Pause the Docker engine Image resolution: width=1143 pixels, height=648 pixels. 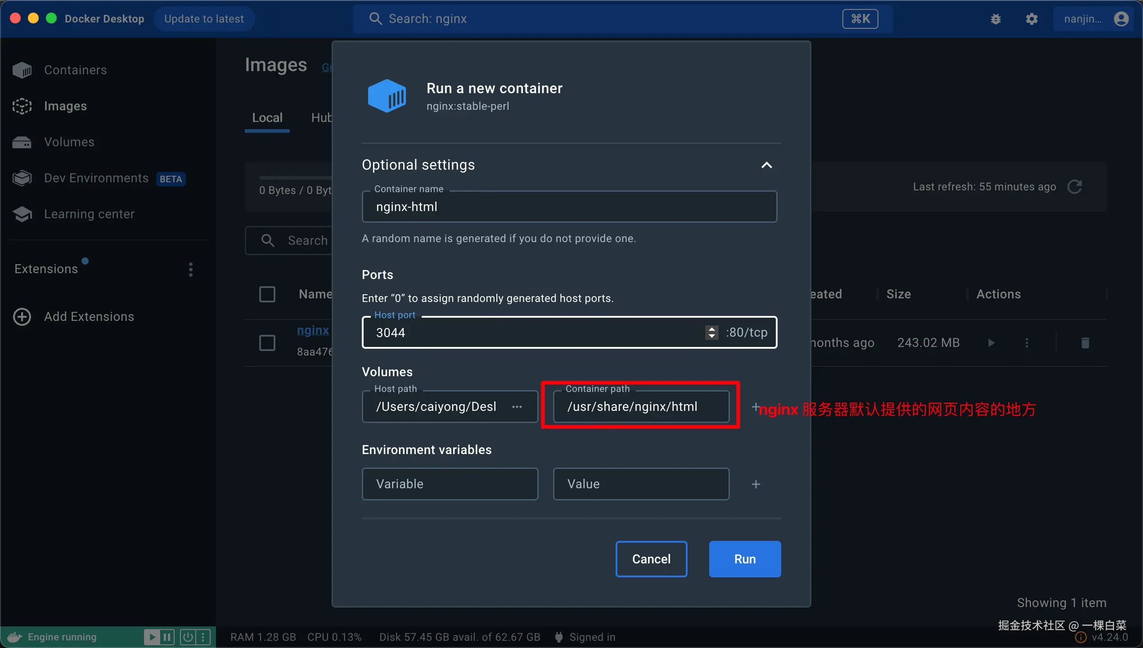coord(167,637)
